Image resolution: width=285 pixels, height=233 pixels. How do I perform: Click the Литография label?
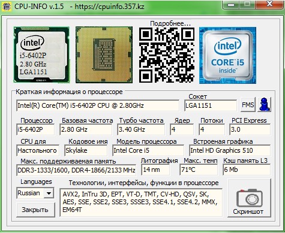tap(159, 161)
